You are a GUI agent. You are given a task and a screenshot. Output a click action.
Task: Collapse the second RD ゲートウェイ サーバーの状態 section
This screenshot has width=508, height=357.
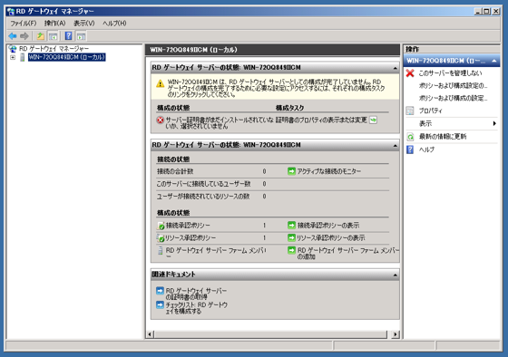(395, 145)
